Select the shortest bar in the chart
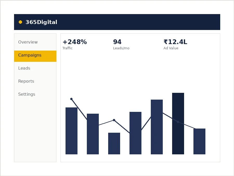 click(114, 143)
